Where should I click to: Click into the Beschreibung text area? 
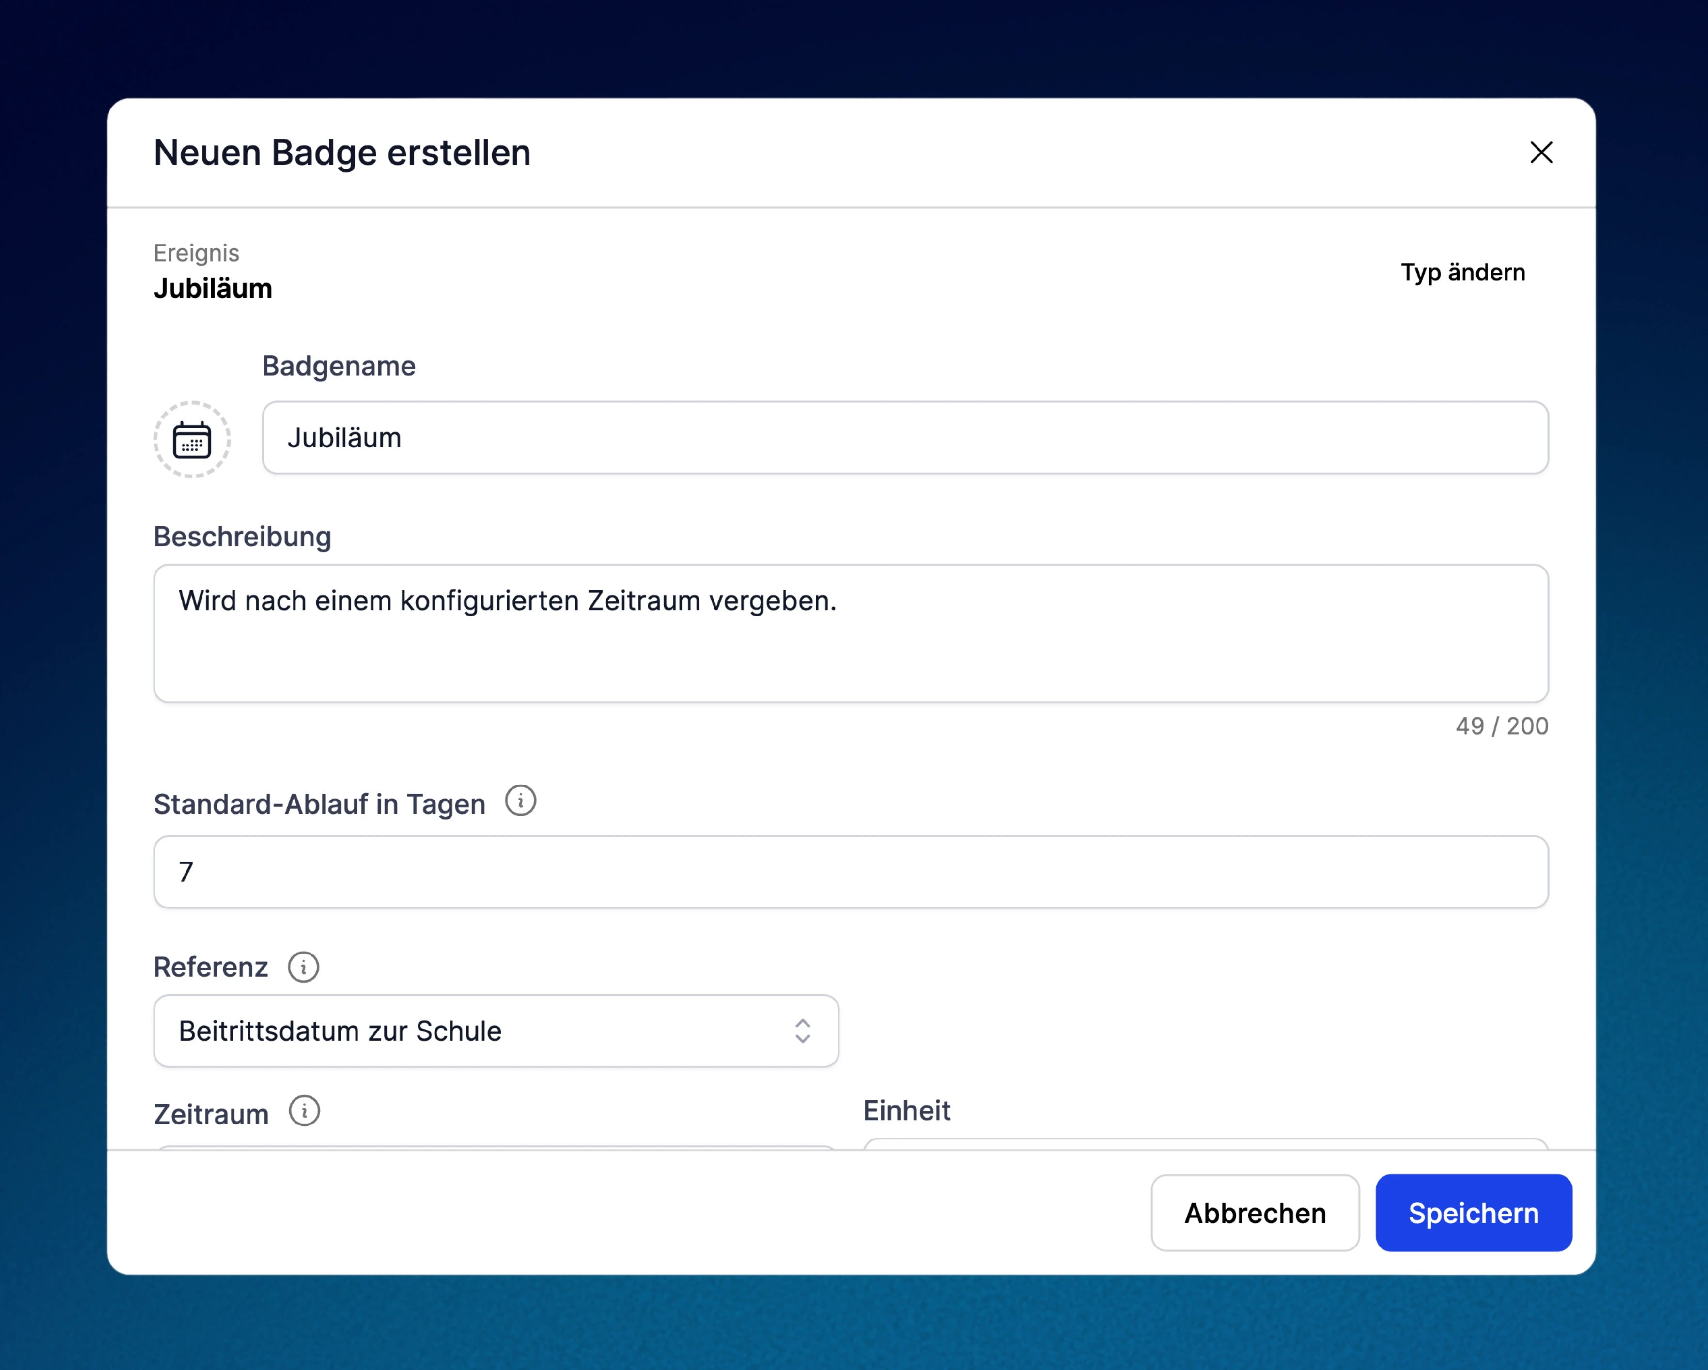851,633
